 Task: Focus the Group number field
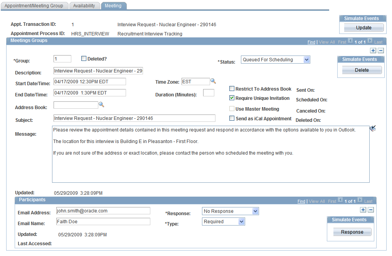coord(62,59)
